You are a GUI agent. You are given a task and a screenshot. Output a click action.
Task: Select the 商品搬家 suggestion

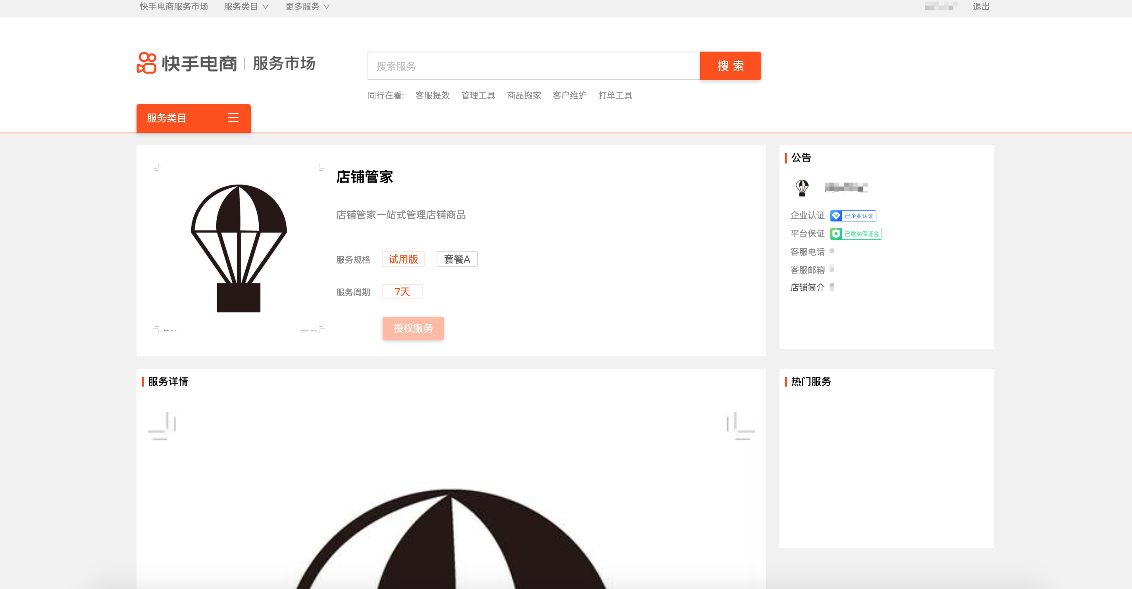524,95
